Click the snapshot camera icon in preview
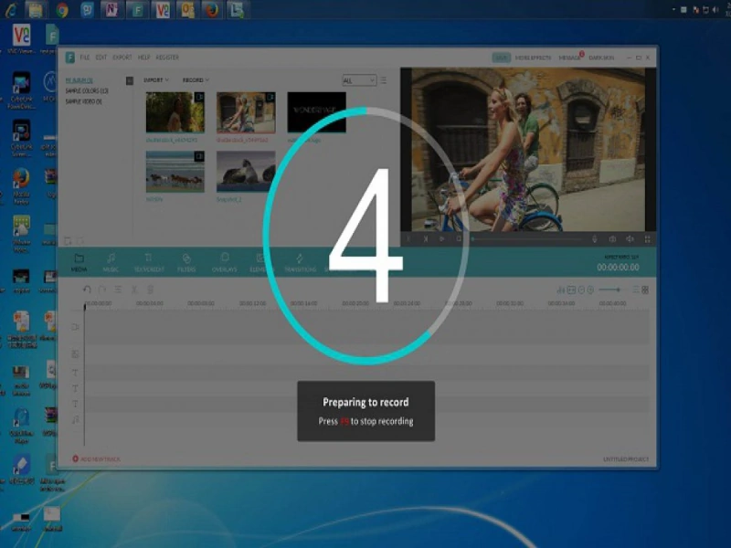This screenshot has height=548, width=731. point(612,238)
